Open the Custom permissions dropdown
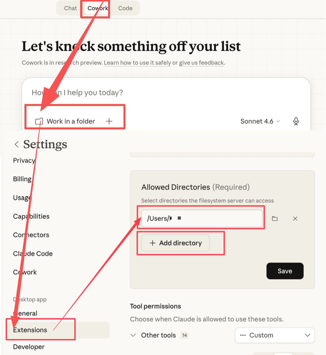Screen dimensions: 326x355 coord(275,335)
